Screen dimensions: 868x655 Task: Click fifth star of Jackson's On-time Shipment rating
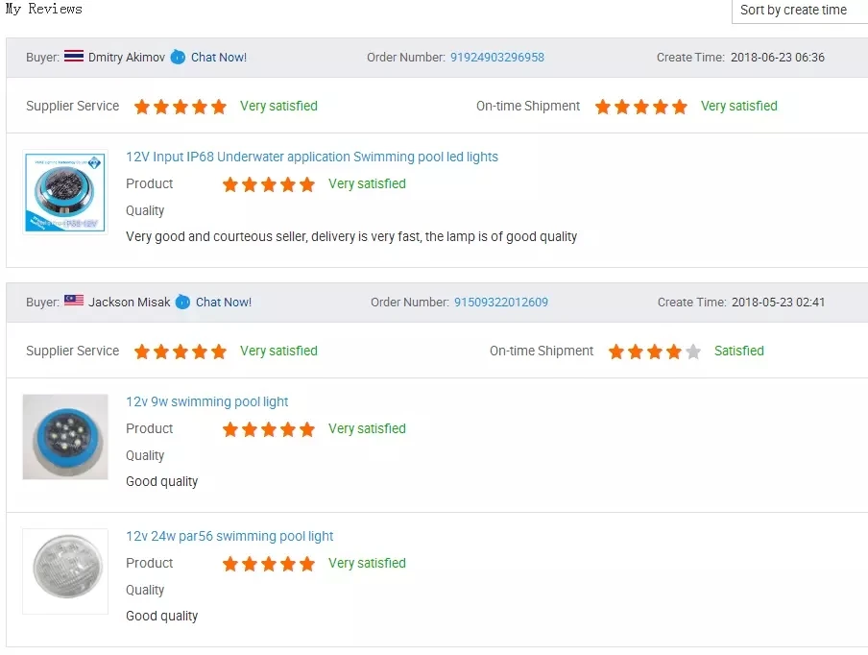693,352
